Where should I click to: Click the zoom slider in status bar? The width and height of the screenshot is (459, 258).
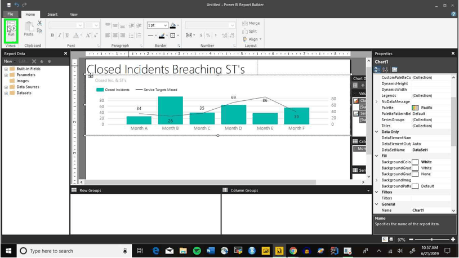pyautogui.click(x=432, y=239)
